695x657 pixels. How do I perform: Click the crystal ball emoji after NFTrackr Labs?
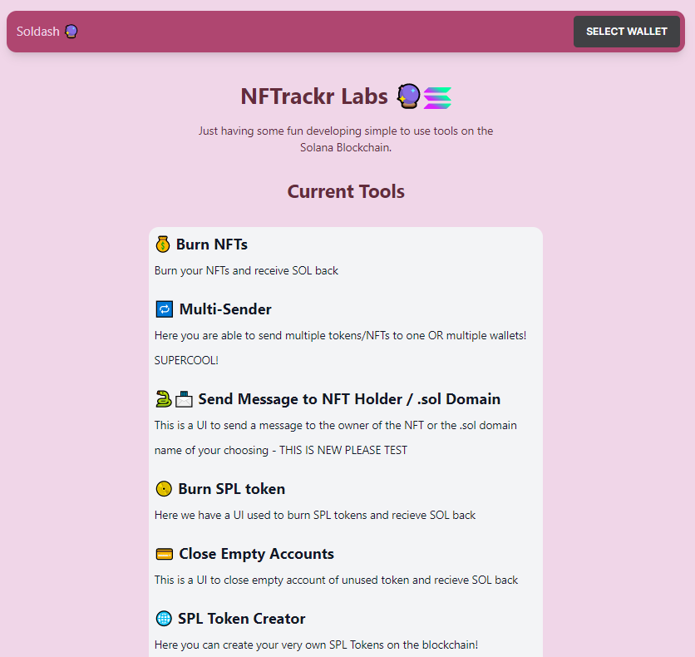click(x=408, y=96)
